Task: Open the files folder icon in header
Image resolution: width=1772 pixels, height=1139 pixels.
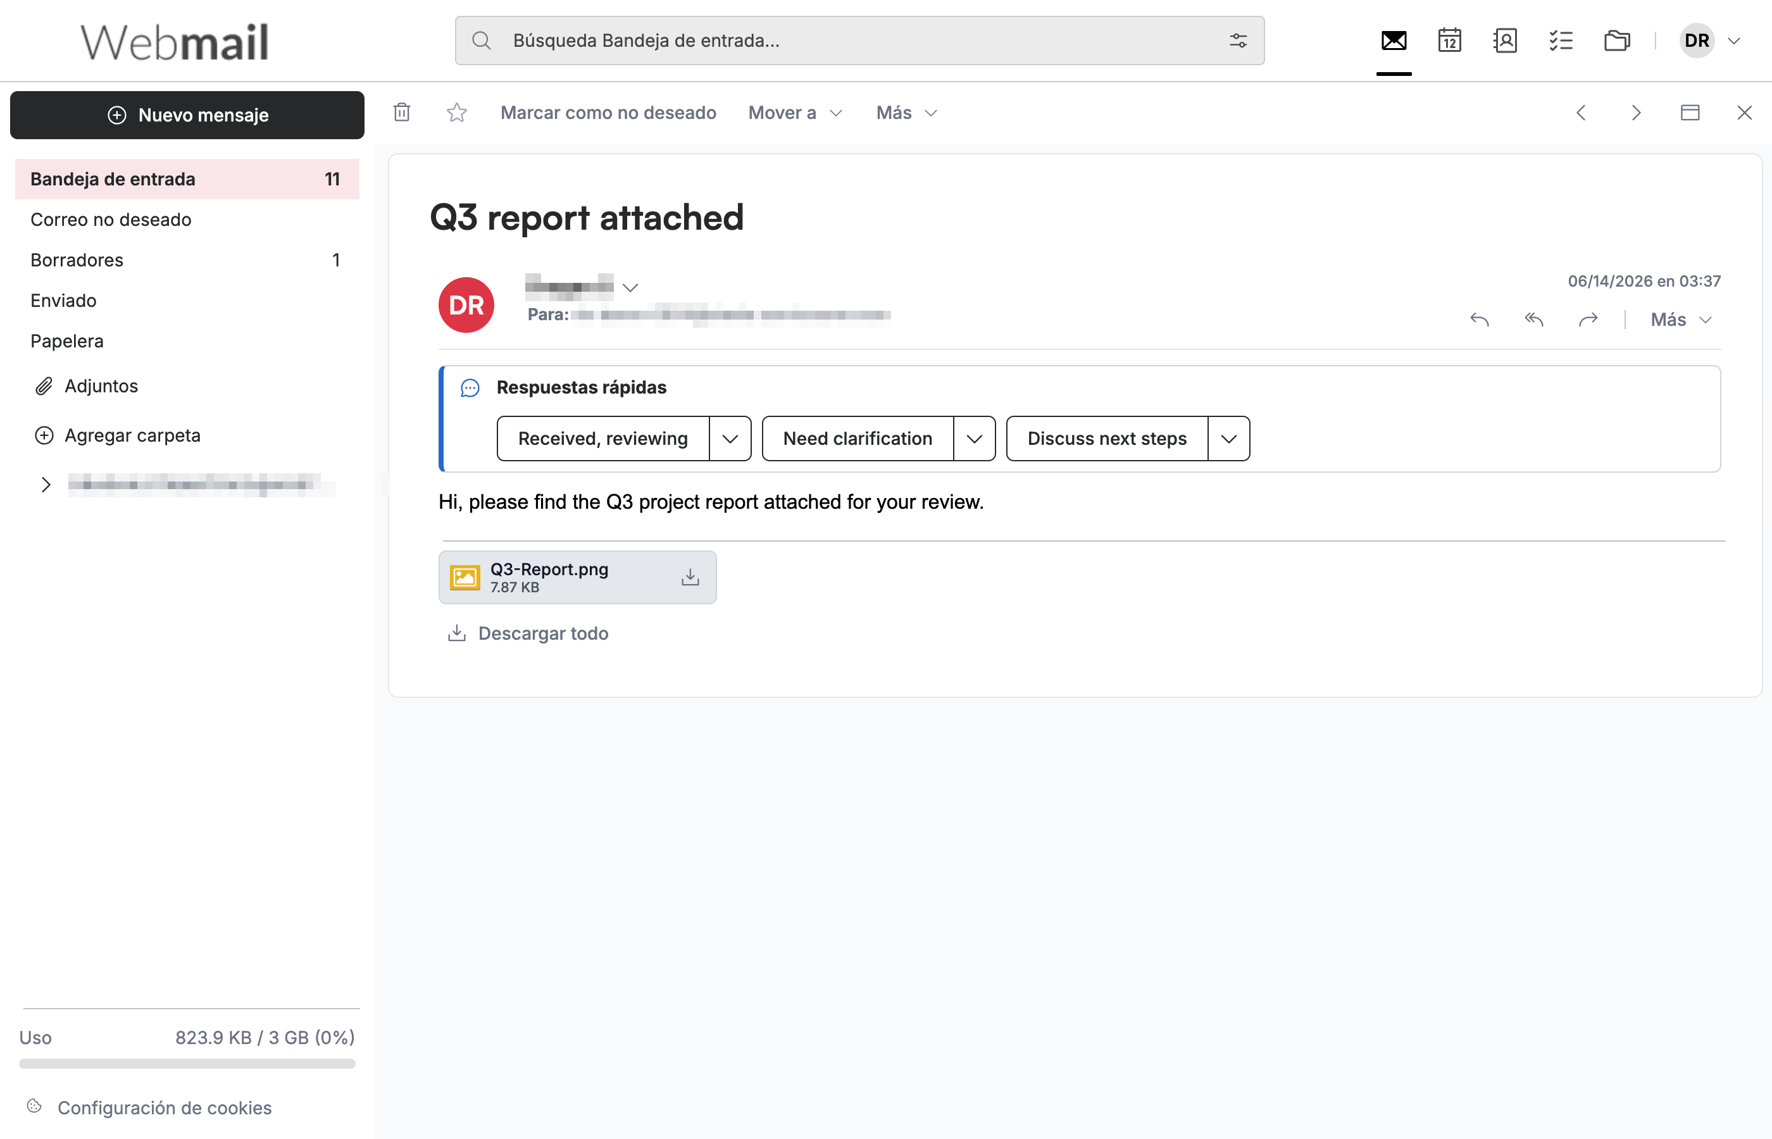Action: (1617, 40)
